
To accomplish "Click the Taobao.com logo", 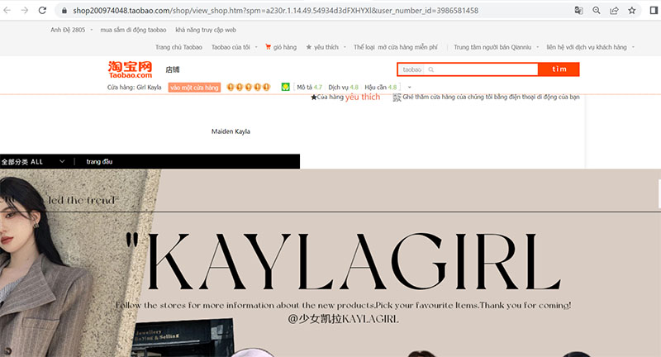I will [x=130, y=69].
